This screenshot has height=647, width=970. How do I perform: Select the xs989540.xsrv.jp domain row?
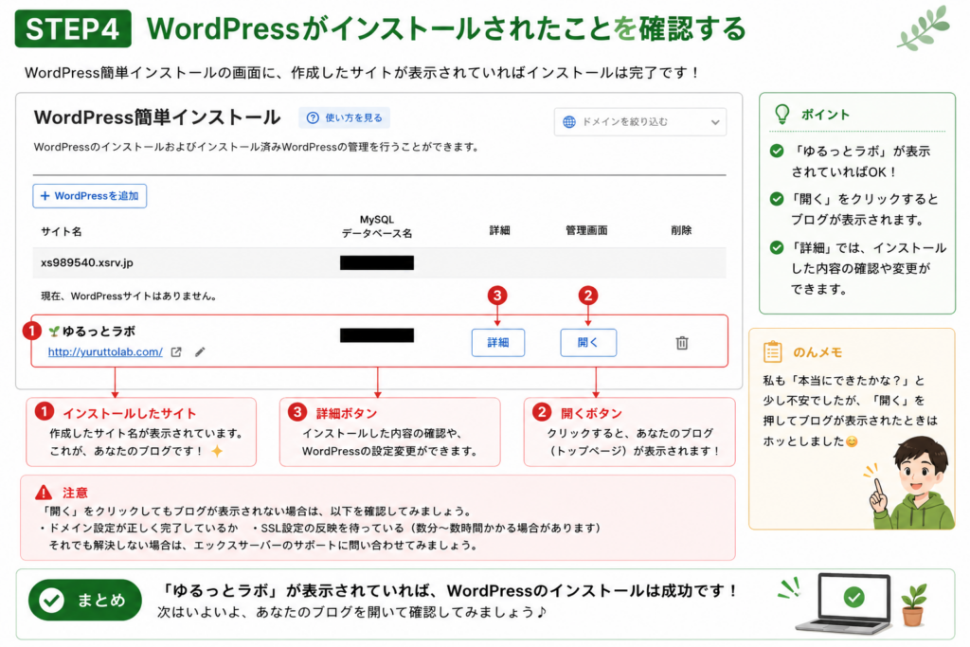pos(379,263)
